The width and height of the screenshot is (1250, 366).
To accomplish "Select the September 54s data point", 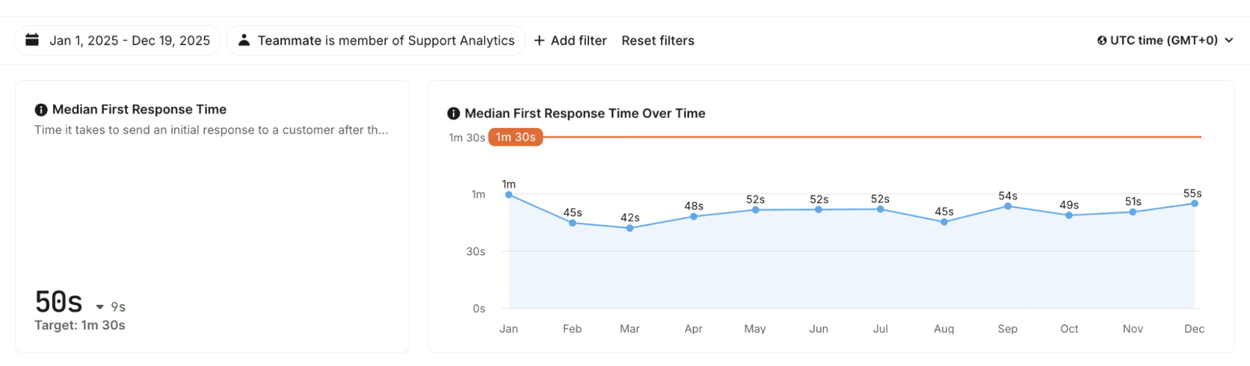I will 1008,206.
